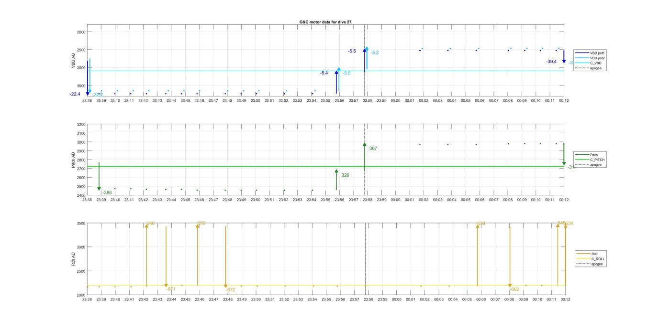Click '23:47' on the Pitch time axis
The height and width of the screenshot is (331, 670).
(213, 200)
